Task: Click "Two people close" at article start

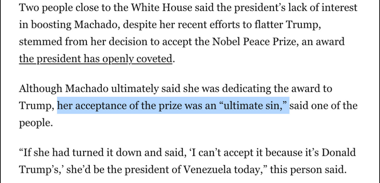Action: tap(58, 8)
